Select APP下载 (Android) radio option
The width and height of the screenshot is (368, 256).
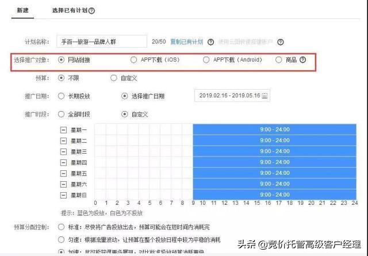coord(206,60)
